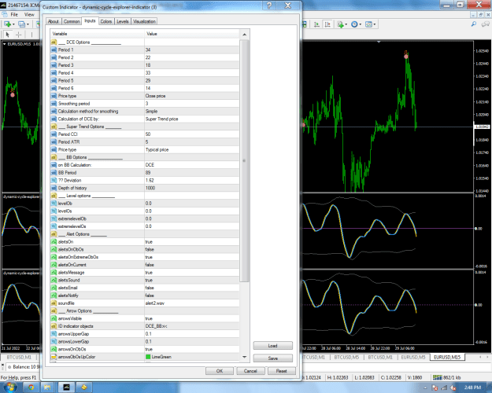Click the scrollbar down arrow in inputs list

pyautogui.click(x=244, y=357)
